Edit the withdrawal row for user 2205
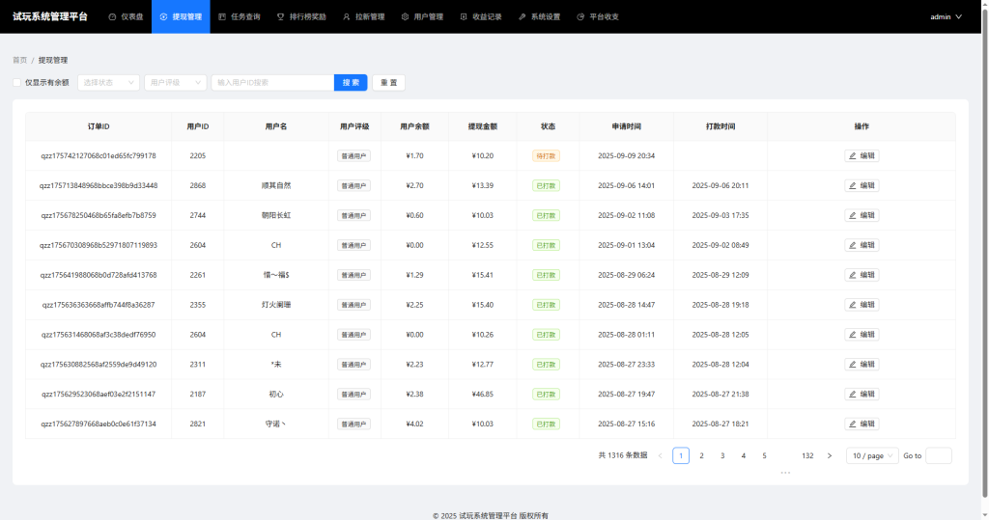This screenshot has height=520, width=989. [862, 155]
